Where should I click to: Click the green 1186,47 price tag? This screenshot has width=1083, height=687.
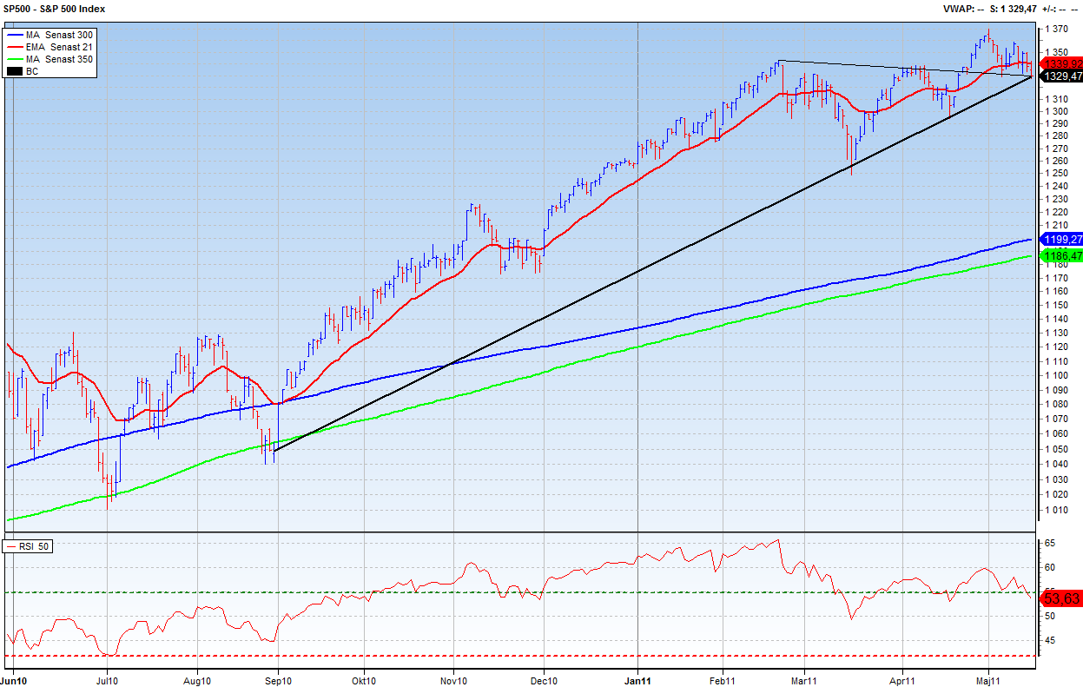(1060, 255)
